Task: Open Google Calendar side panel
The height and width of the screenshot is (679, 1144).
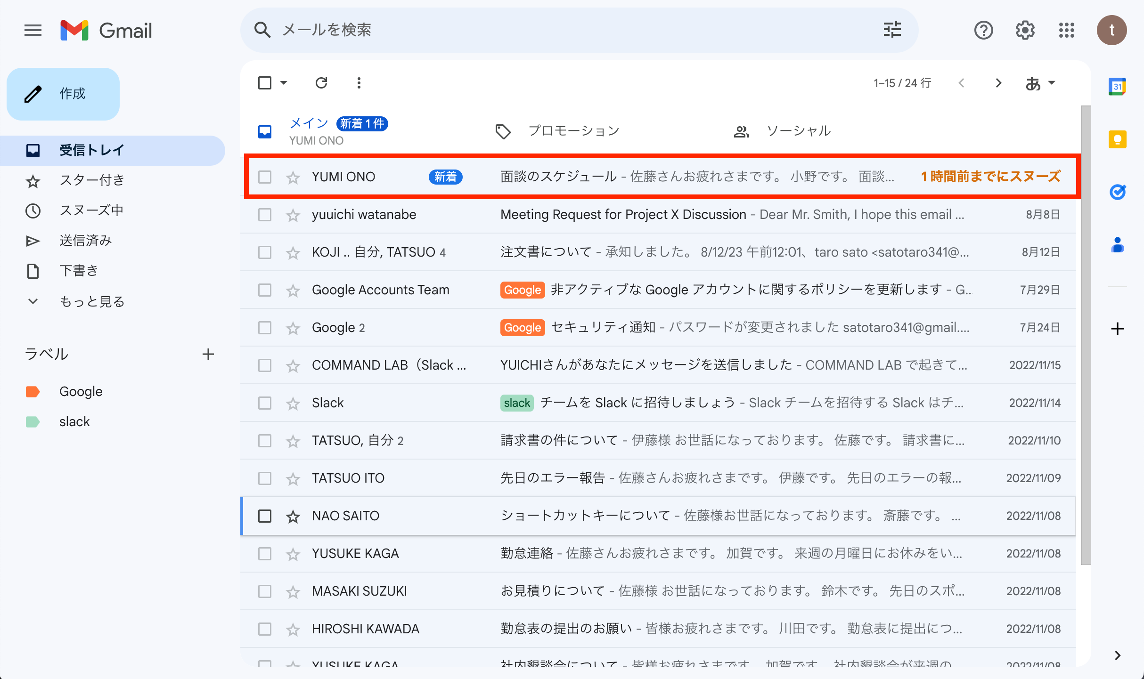Action: pos(1117,87)
